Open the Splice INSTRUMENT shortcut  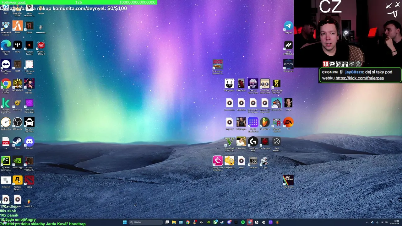[x=288, y=48]
